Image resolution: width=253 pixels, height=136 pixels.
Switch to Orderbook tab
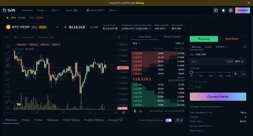[x=145, y=37]
